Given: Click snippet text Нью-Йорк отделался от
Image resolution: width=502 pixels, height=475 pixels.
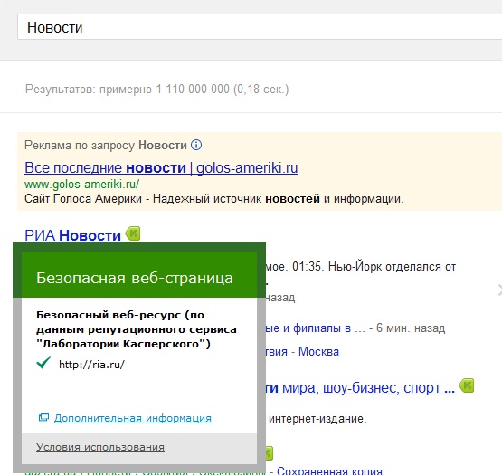Looking at the screenshot, I should [393, 267].
